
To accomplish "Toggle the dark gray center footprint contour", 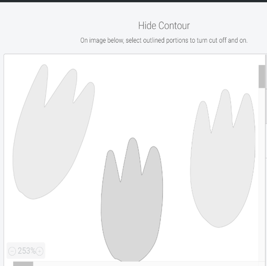I will click(x=132, y=212).
